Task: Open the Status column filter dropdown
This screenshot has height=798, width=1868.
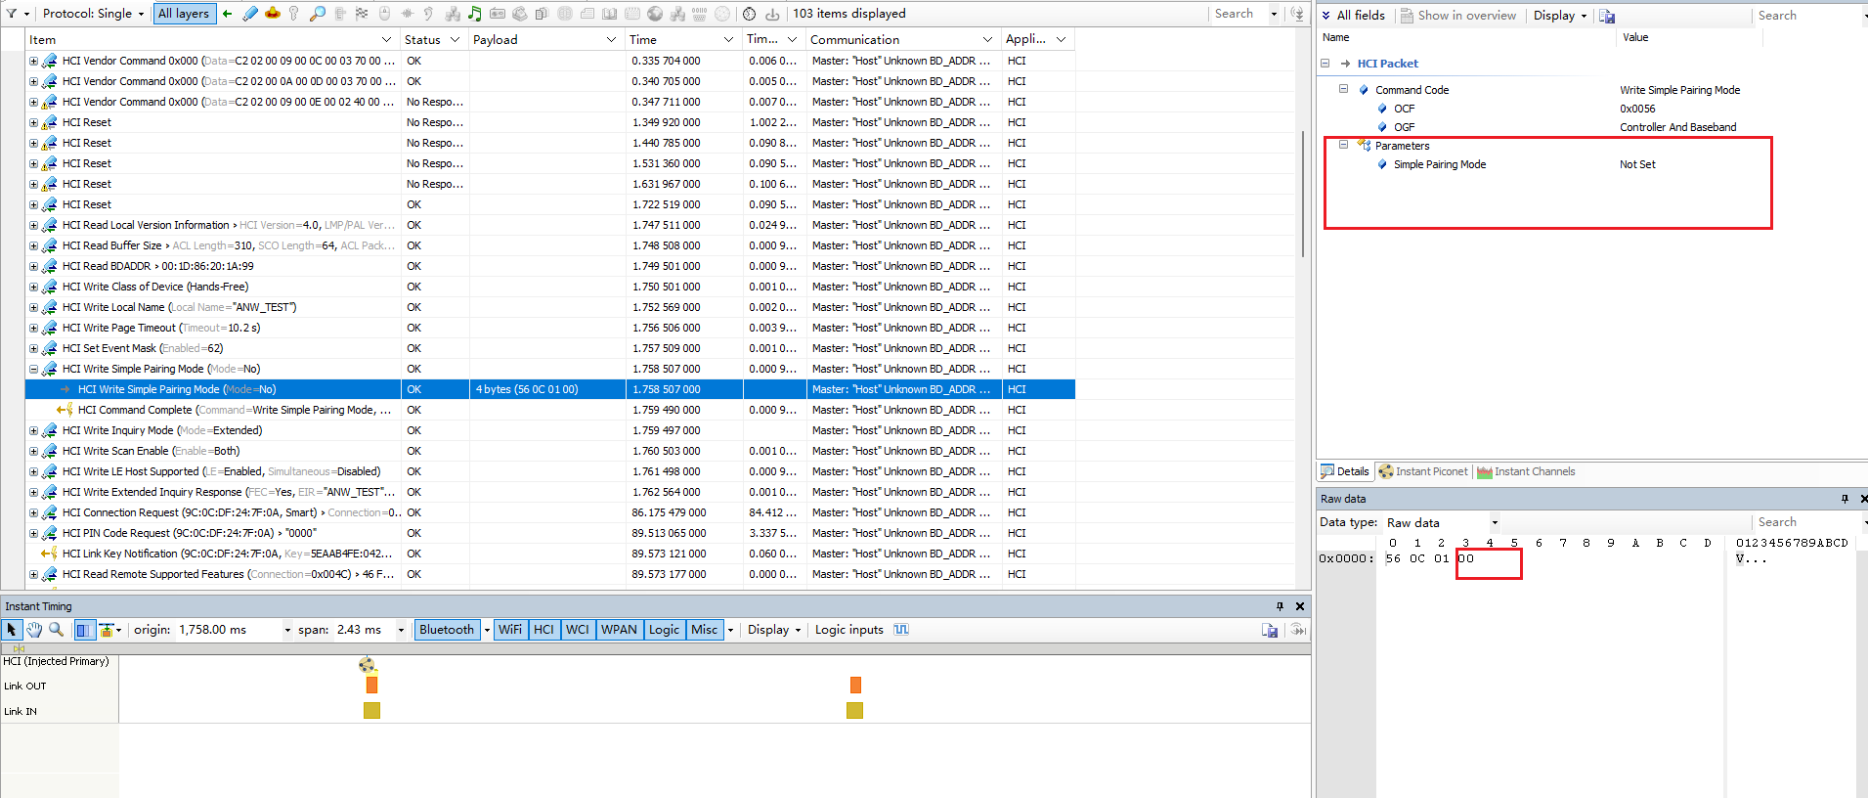Action: pyautogui.click(x=455, y=40)
